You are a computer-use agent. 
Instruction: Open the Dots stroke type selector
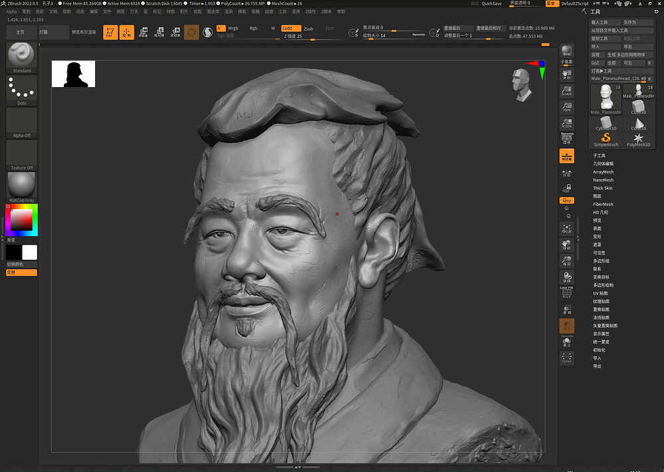tap(21, 90)
